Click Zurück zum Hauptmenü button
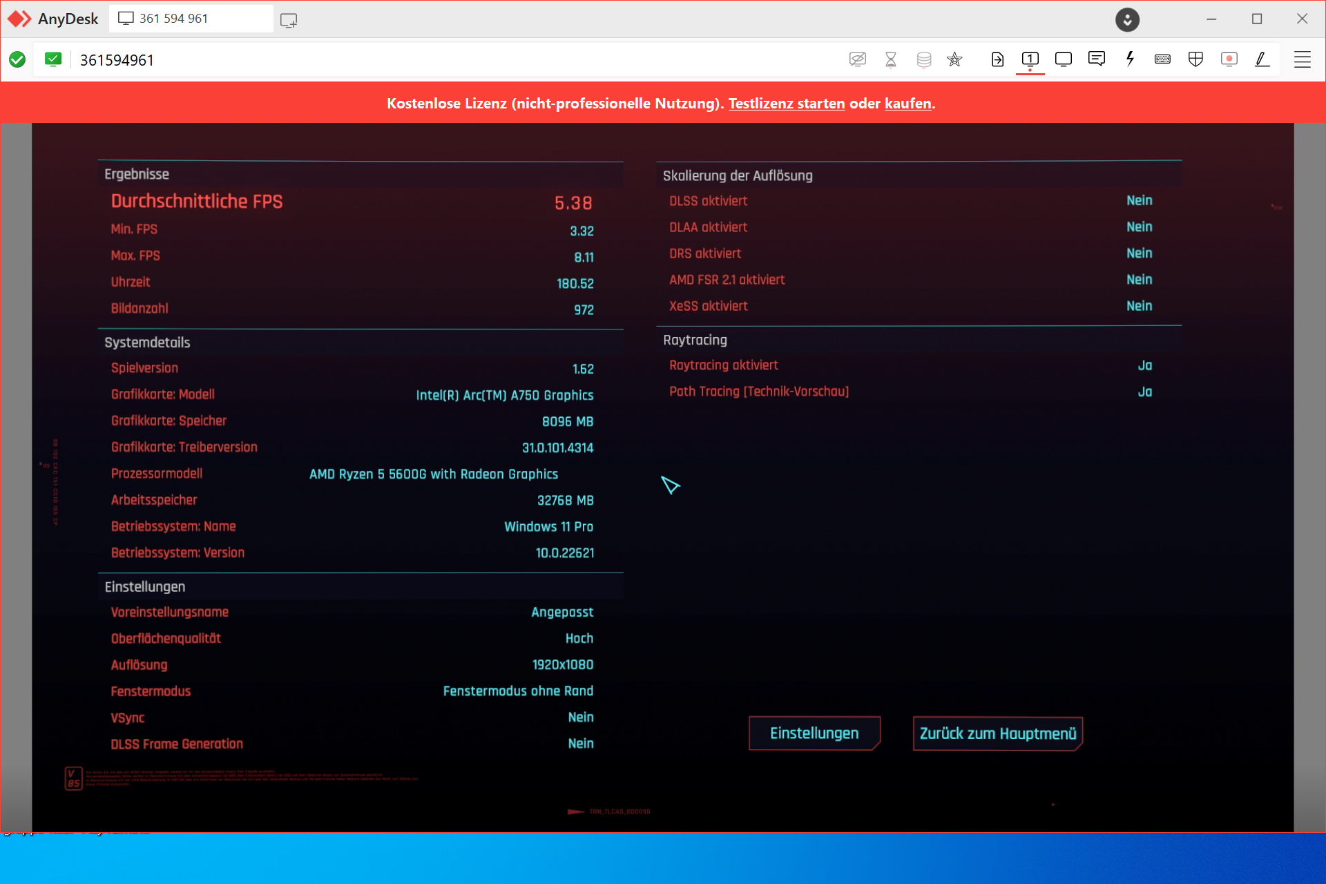The height and width of the screenshot is (884, 1326). pos(997,733)
